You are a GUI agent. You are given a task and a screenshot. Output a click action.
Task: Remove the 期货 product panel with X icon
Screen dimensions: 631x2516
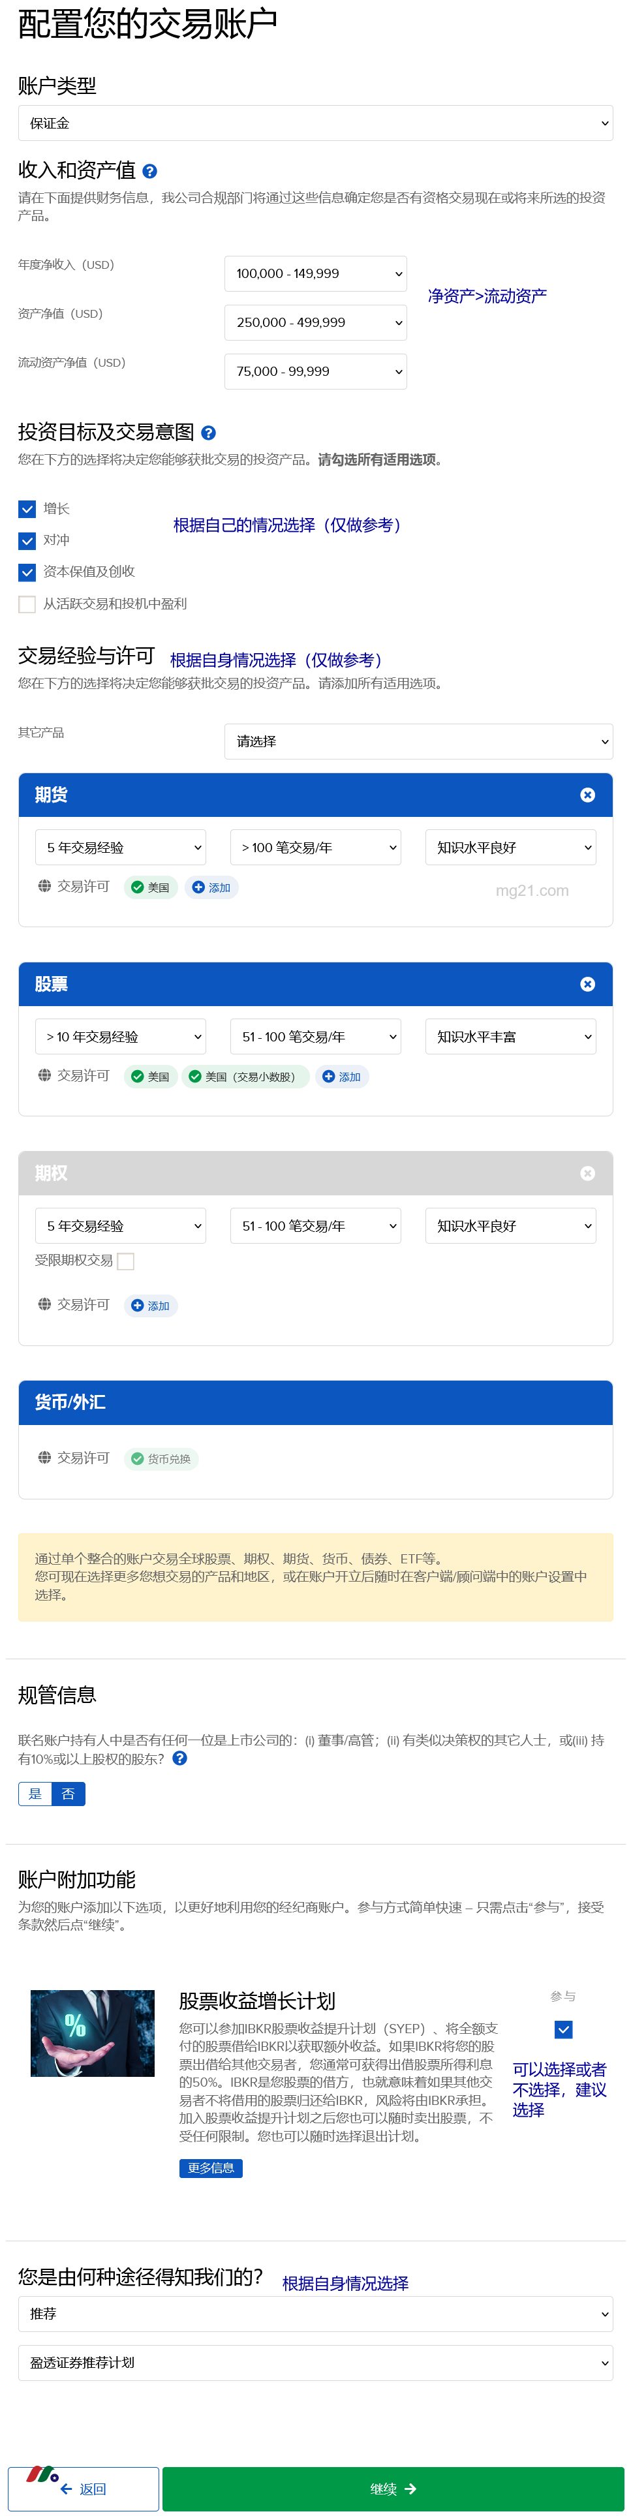[x=587, y=795]
